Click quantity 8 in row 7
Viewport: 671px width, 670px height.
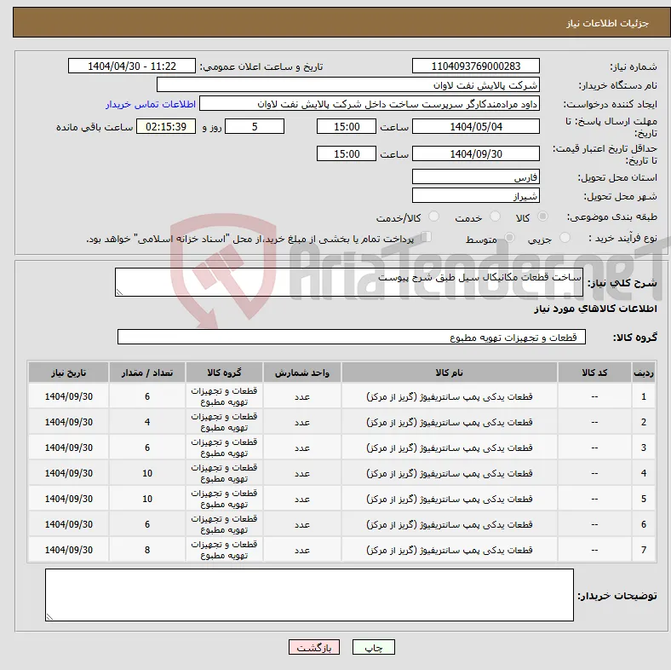pyautogui.click(x=147, y=550)
